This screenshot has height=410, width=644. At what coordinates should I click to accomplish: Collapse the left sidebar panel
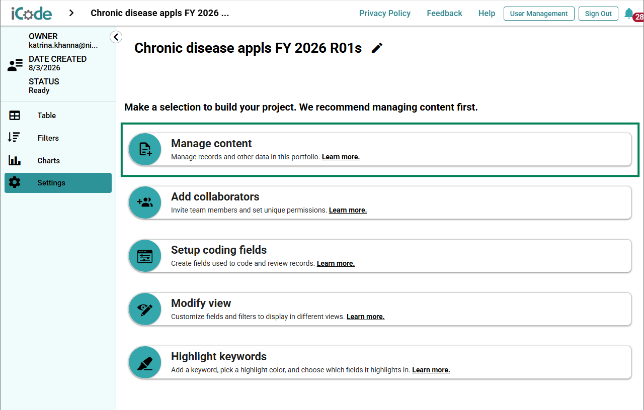116,37
